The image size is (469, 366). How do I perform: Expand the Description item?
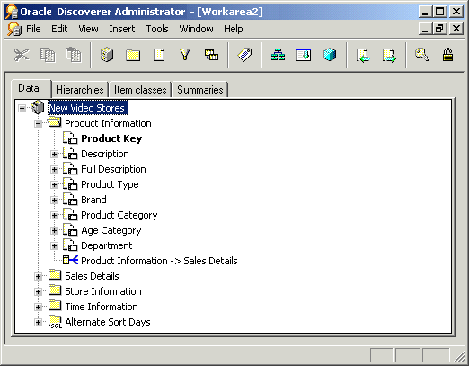[55, 155]
